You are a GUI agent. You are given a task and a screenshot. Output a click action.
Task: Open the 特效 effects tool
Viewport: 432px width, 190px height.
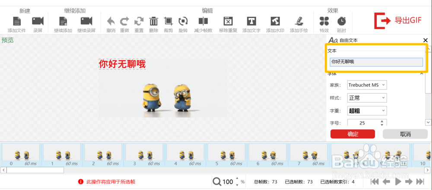[x=324, y=21]
